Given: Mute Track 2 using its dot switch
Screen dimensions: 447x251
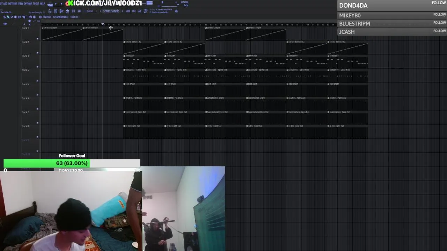Looking at the screenshot, I should pos(37,53).
